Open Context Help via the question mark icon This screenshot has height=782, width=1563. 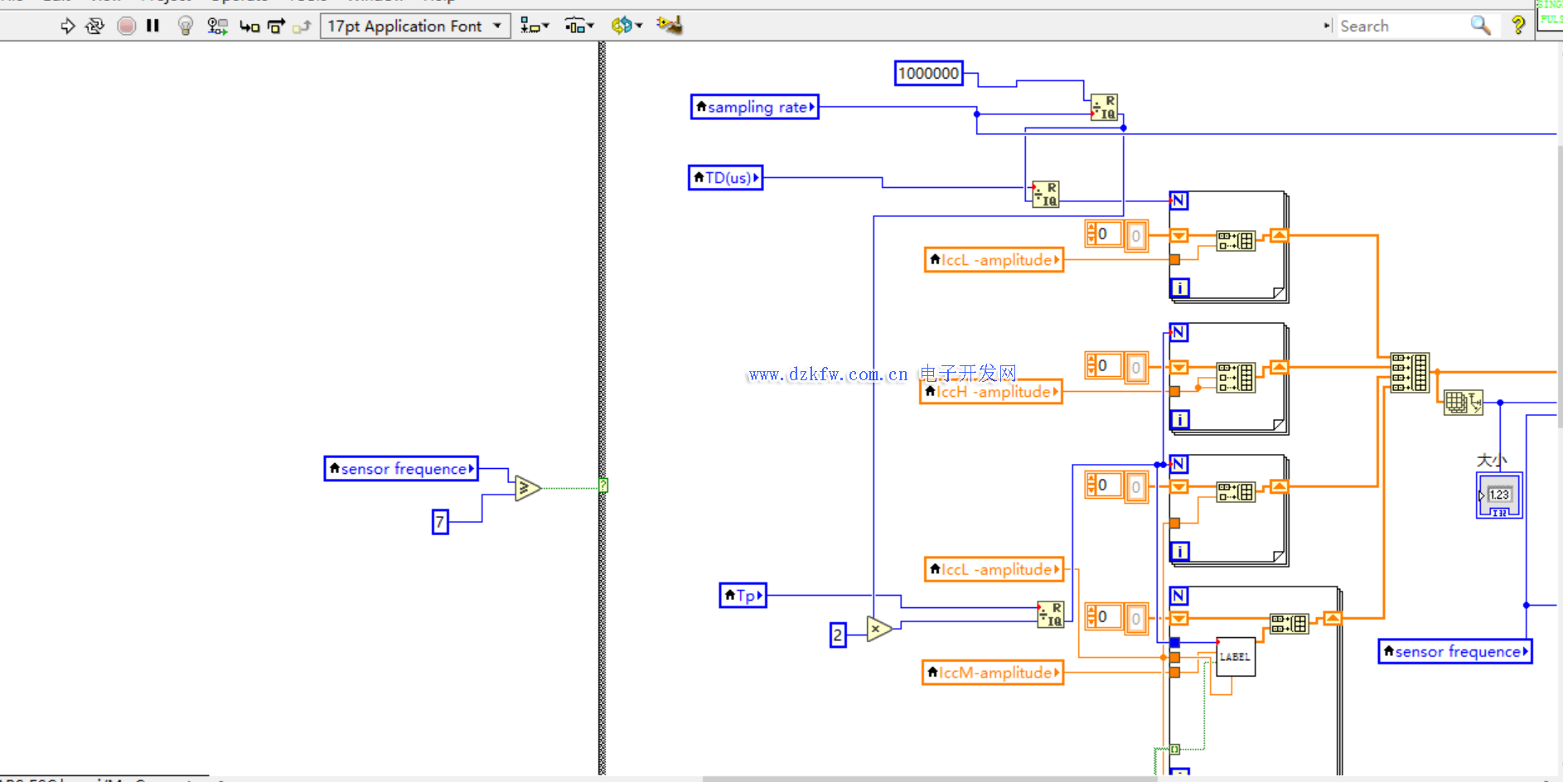(1517, 26)
